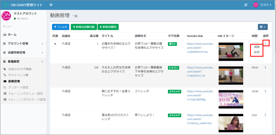
Task: Select 削除 from the action menu
Action: click(257, 52)
